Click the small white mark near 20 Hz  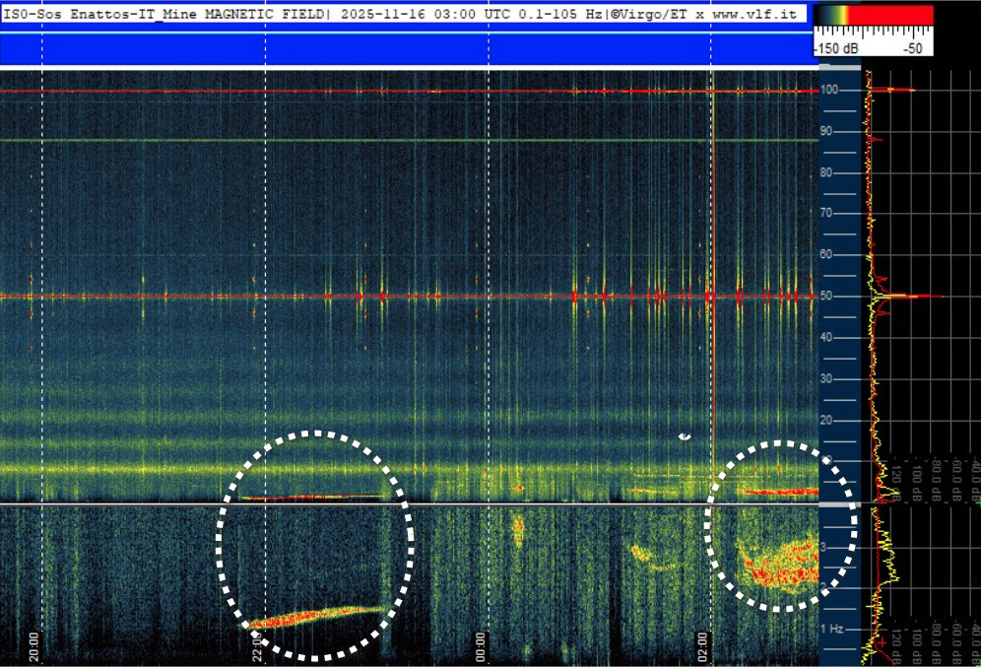tap(685, 435)
